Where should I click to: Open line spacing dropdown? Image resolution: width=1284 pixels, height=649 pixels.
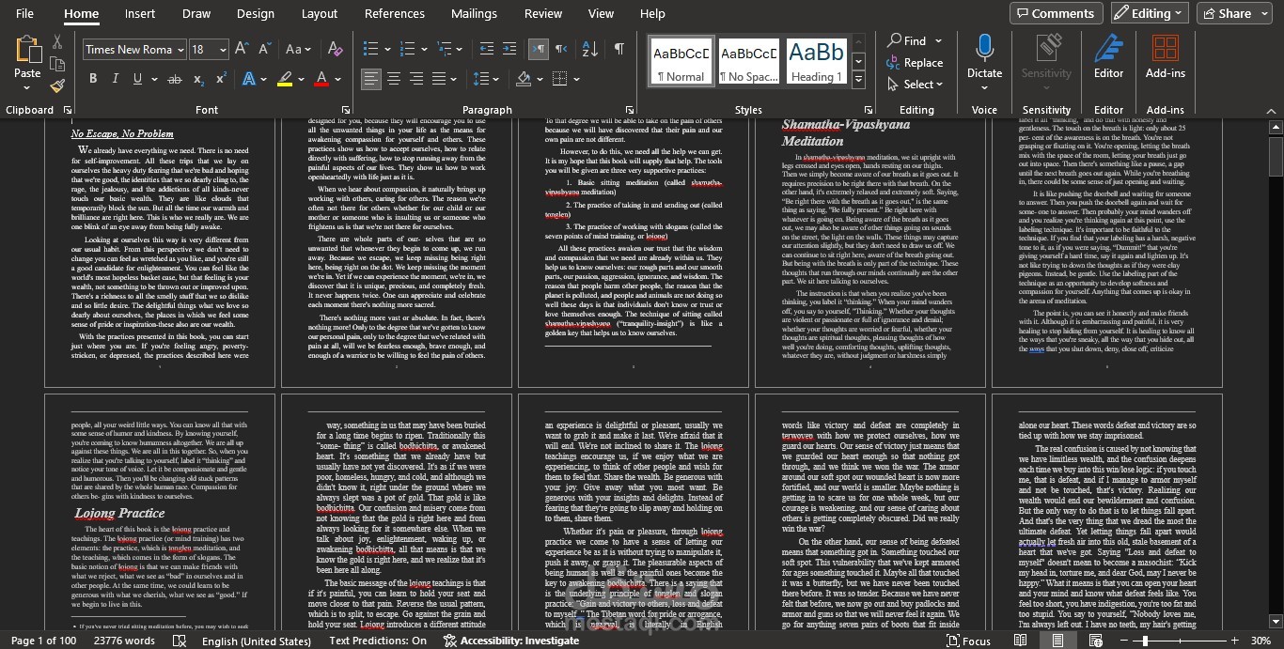495,79
